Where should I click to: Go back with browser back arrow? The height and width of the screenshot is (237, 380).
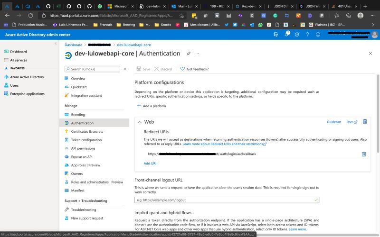pos(7,16)
